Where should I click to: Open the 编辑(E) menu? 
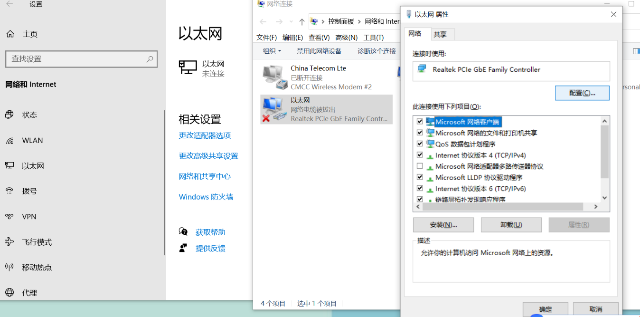coord(292,38)
